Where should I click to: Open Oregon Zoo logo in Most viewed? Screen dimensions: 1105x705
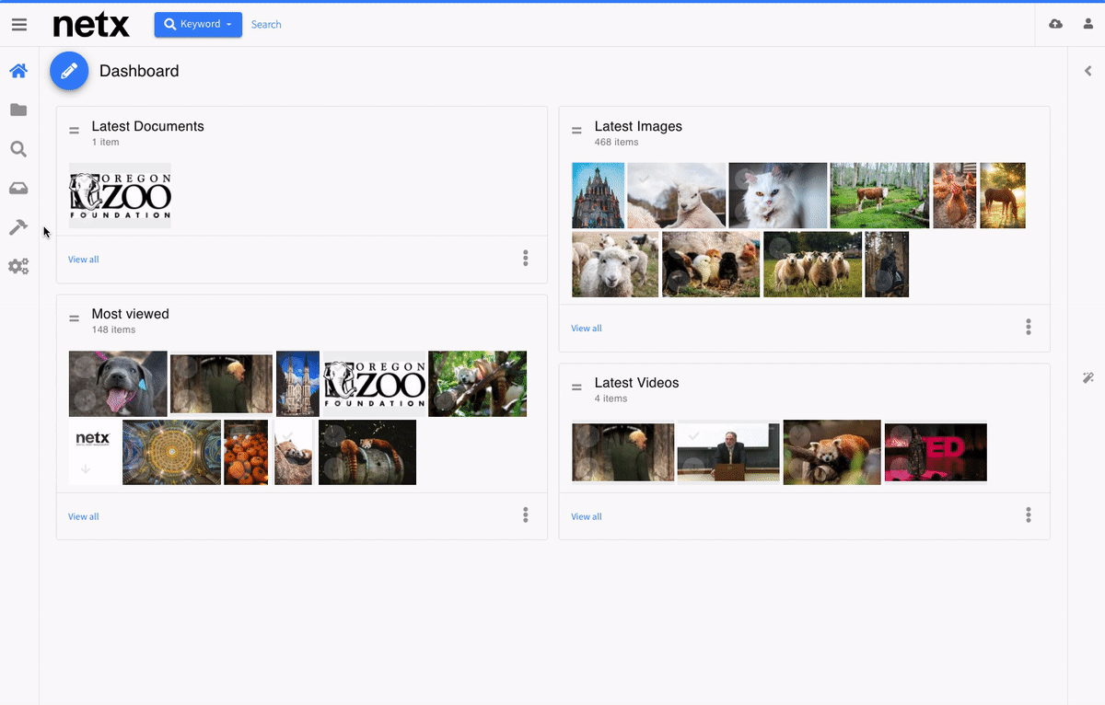(x=374, y=384)
